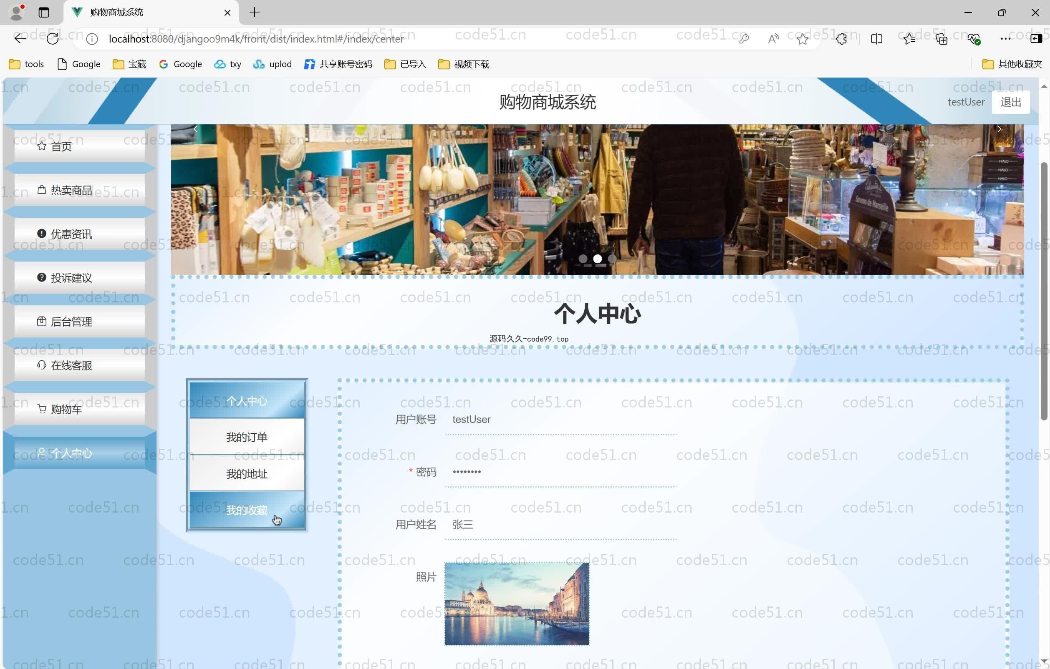Toggle the split screen icon
Screen dimensions: 1050x669
click(x=876, y=39)
